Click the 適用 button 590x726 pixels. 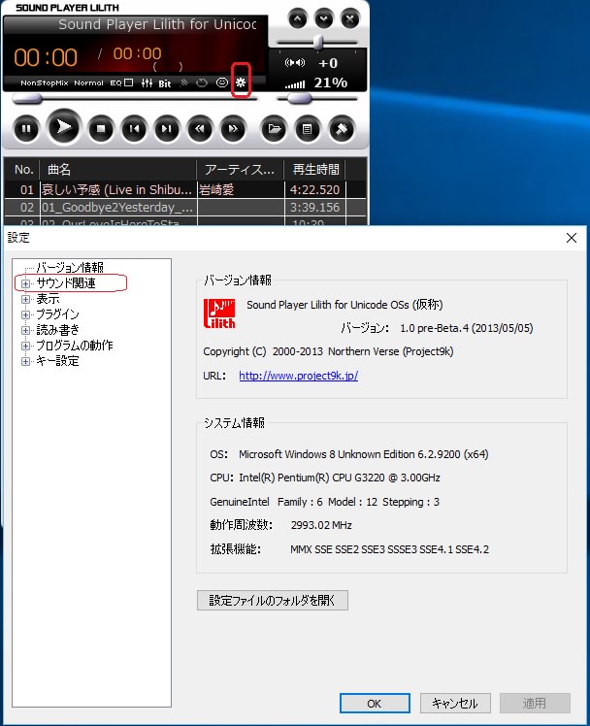(x=535, y=704)
